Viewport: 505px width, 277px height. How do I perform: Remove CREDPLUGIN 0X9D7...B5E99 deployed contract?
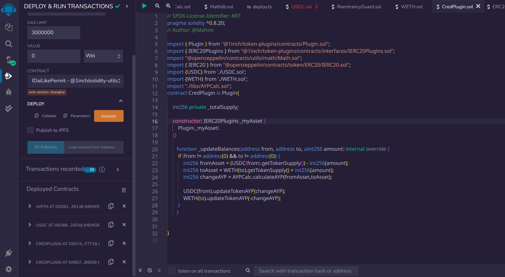124,262
